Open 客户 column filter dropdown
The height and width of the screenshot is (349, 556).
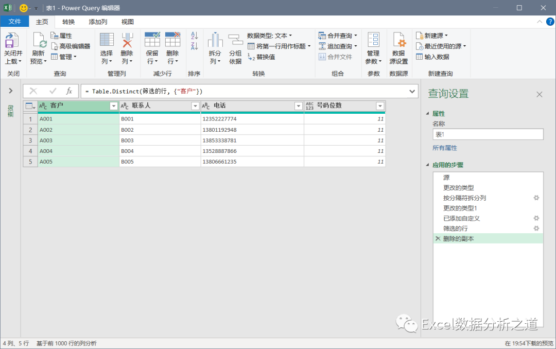pyautogui.click(x=113, y=106)
